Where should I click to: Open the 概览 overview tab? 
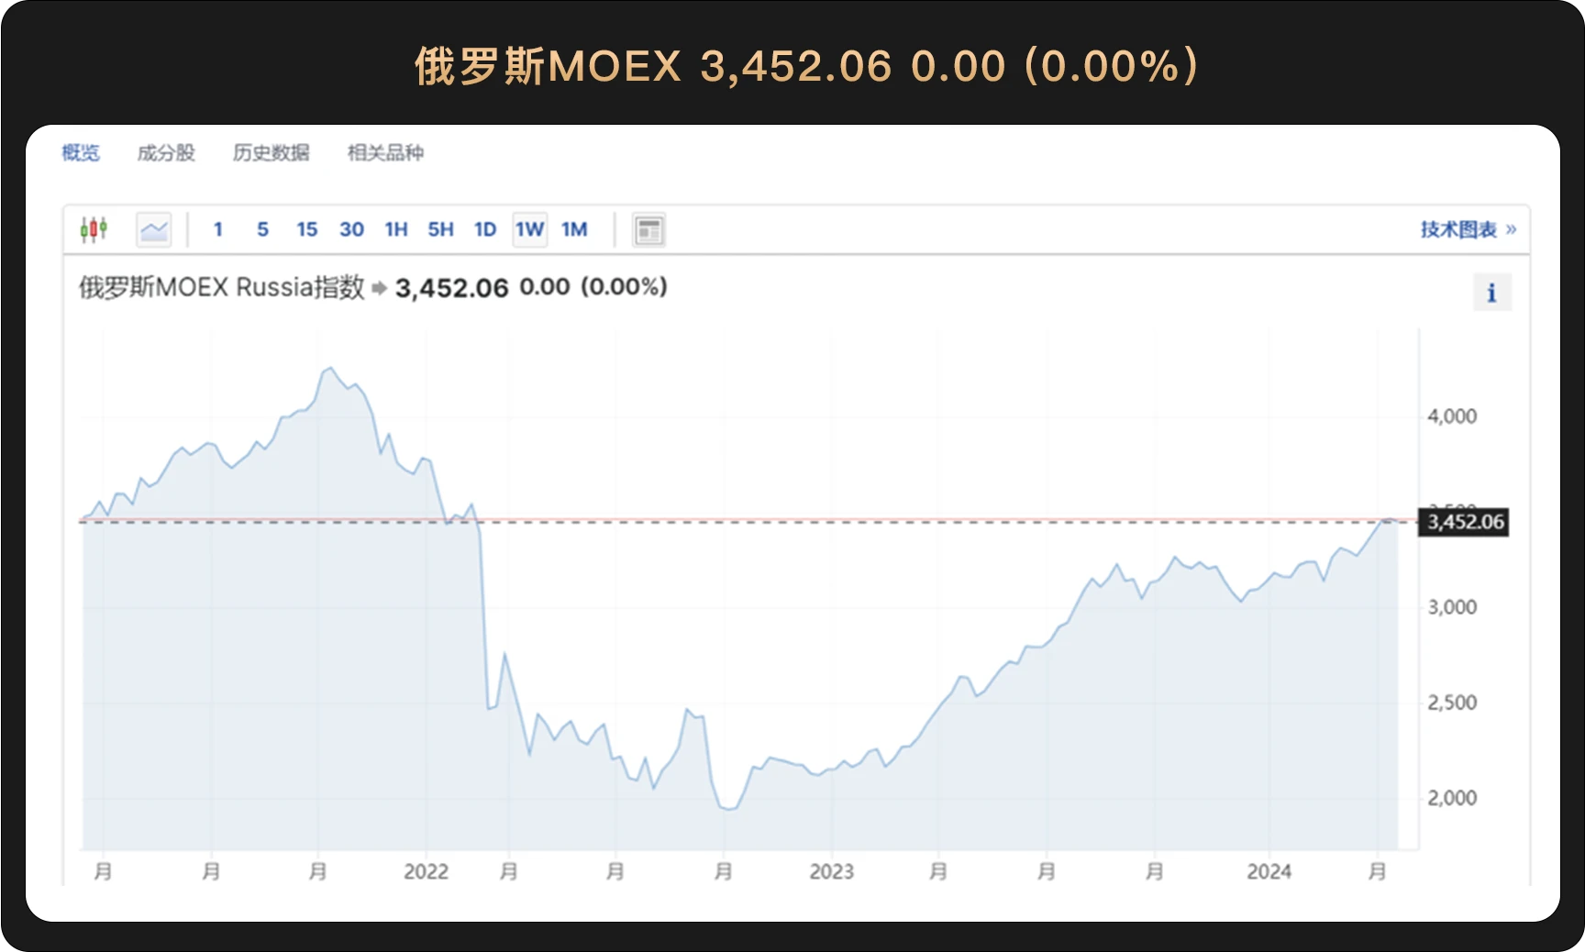click(81, 152)
